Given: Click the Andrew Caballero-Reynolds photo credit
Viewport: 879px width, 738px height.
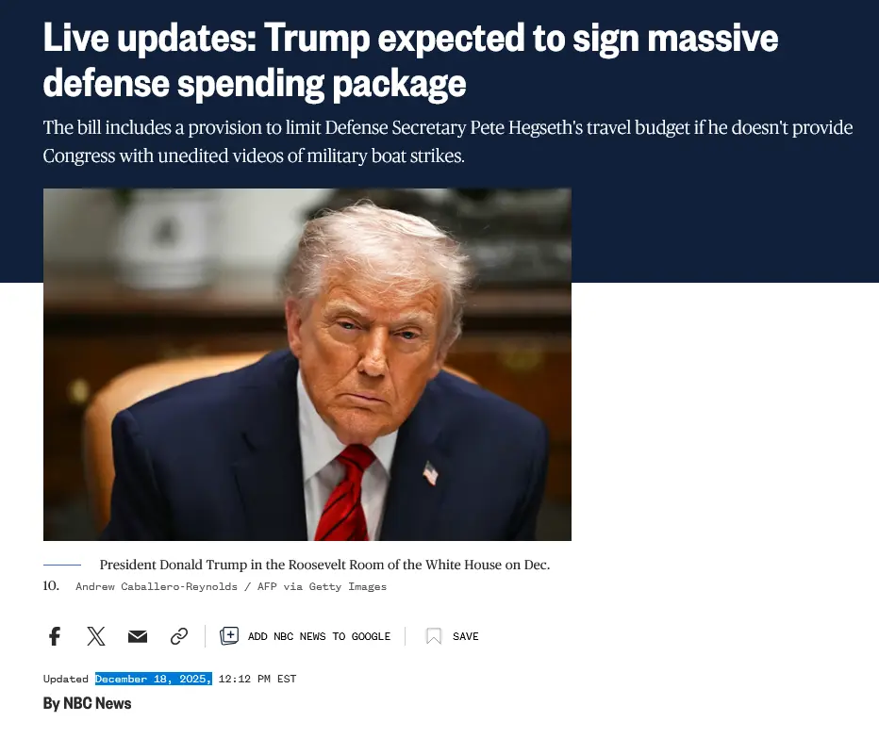Looking at the screenshot, I should tap(231, 586).
